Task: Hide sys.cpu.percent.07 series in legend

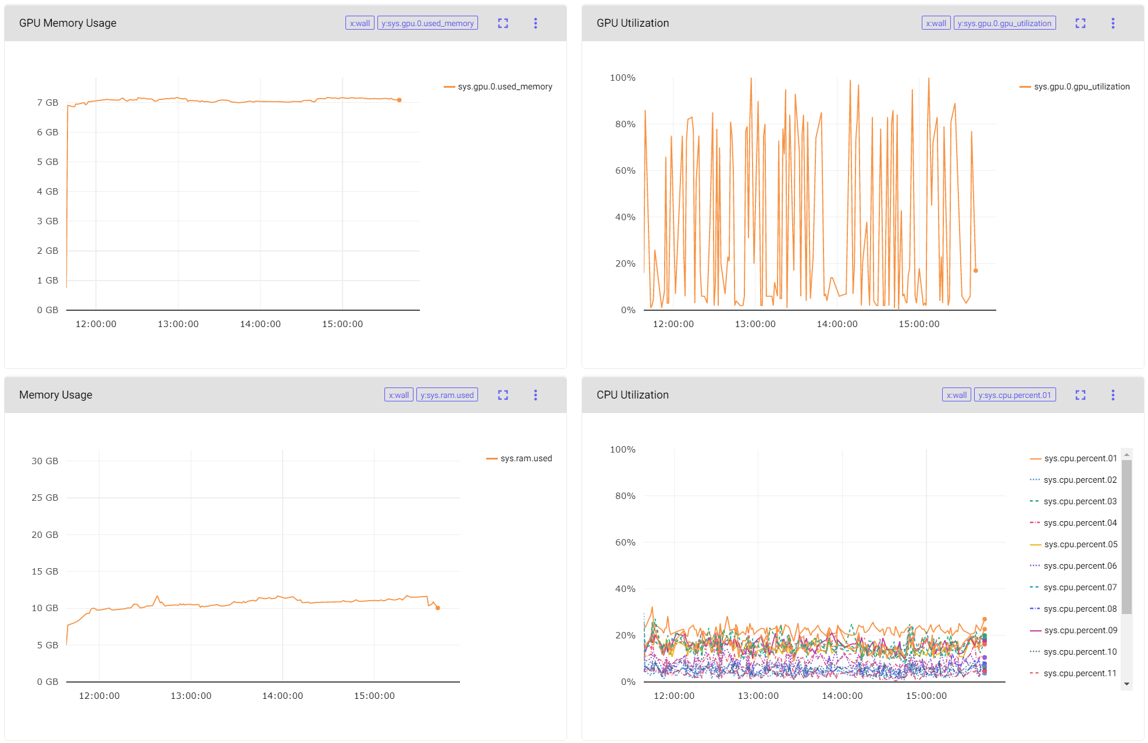Action: pos(1074,587)
